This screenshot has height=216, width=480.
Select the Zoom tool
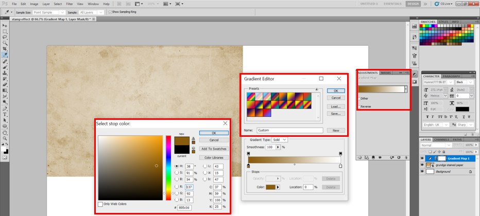[x=5, y=138]
